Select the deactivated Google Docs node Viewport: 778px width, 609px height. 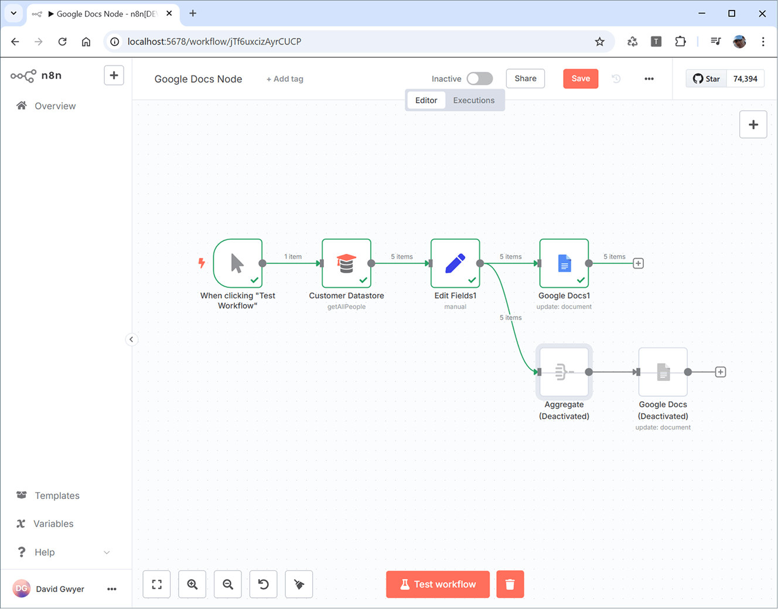pyautogui.click(x=663, y=372)
